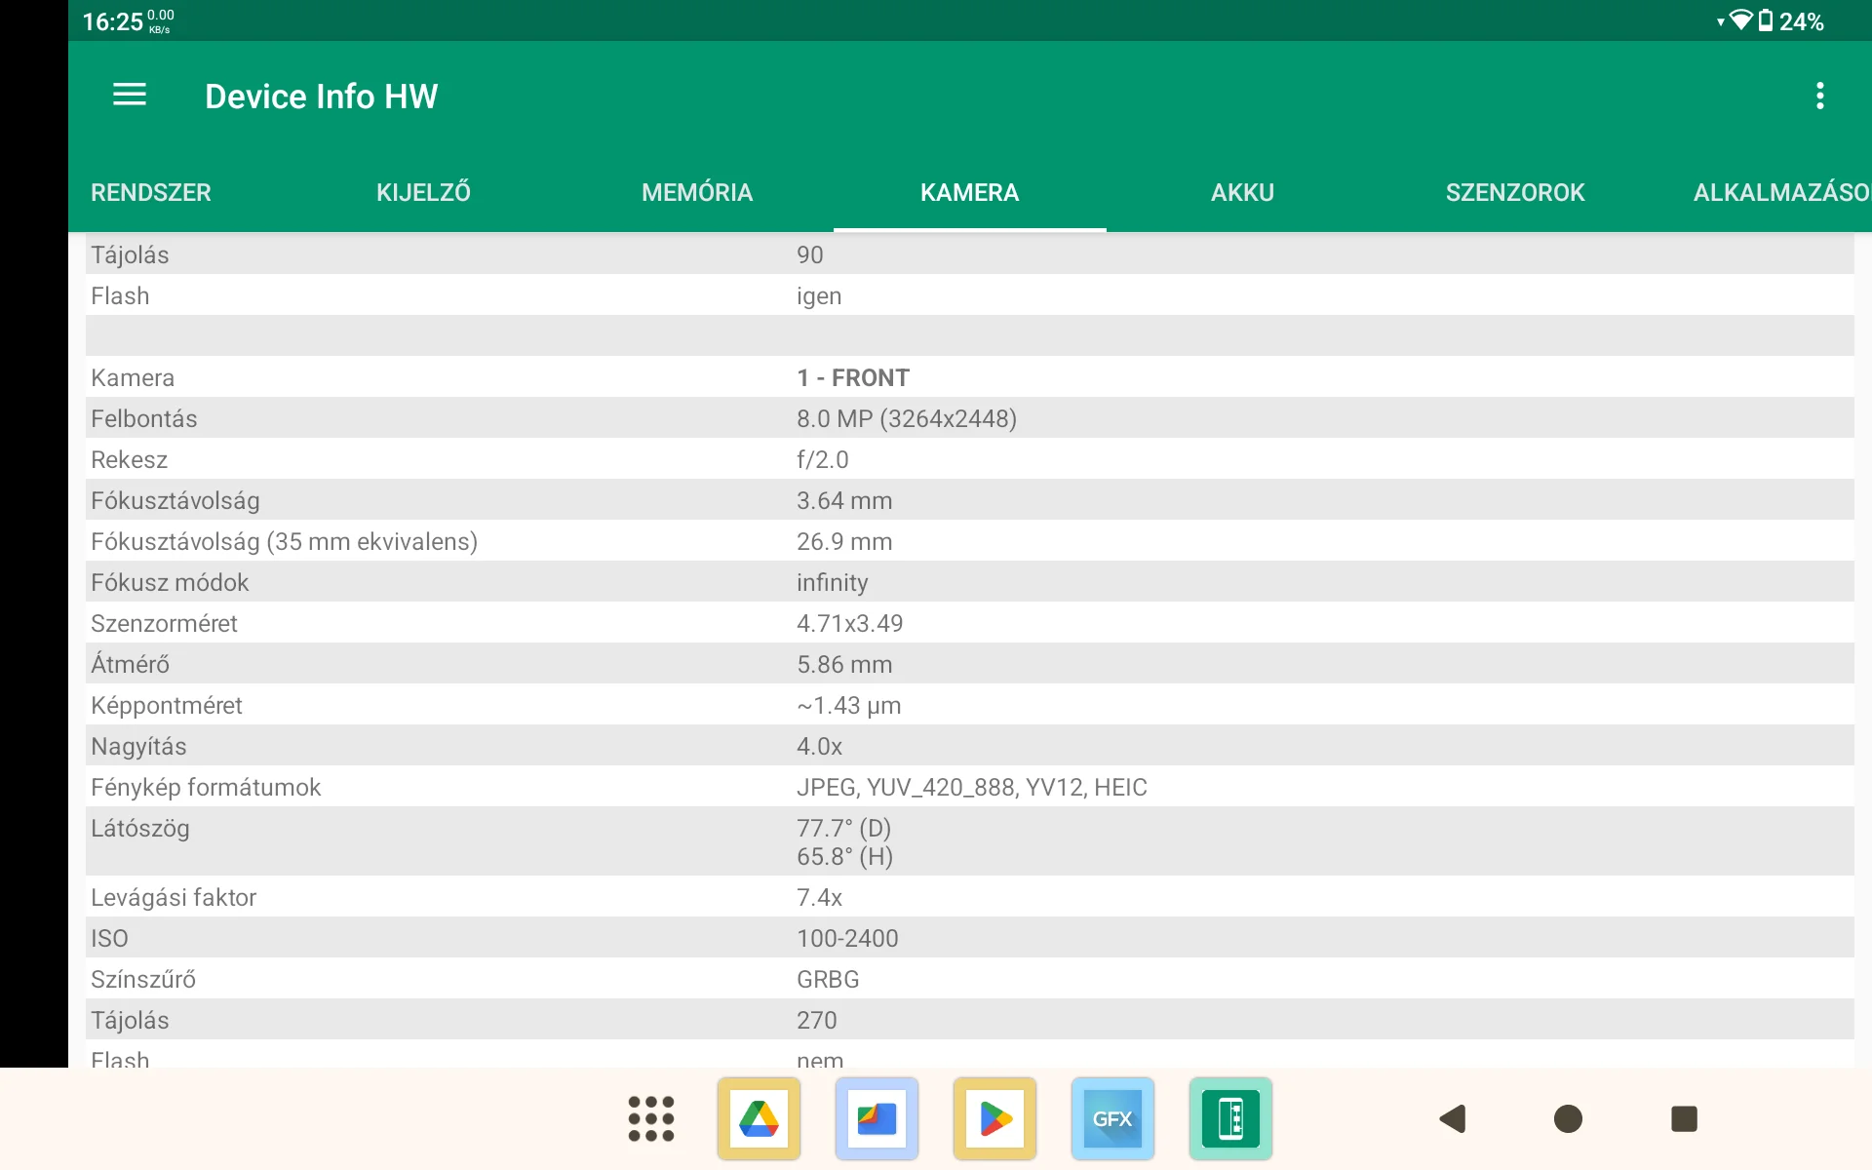
Task: Select the '1 - FRONT' camera value
Action: click(853, 377)
